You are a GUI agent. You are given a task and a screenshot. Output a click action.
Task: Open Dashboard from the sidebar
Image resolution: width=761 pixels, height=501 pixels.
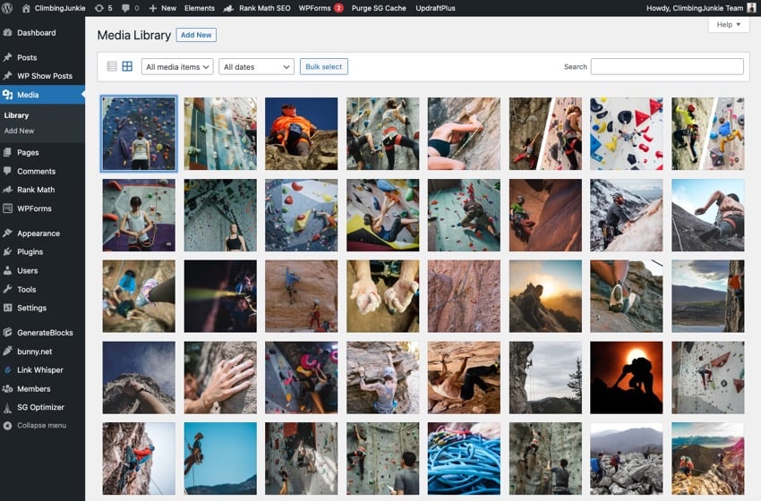click(x=36, y=33)
